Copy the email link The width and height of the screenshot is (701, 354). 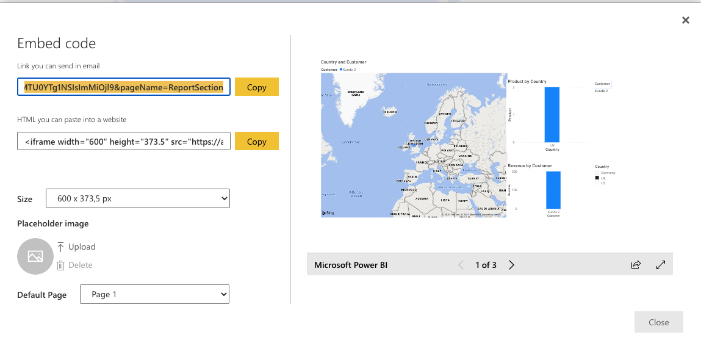tap(257, 87)
